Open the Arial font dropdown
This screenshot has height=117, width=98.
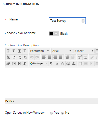(62, 51)
